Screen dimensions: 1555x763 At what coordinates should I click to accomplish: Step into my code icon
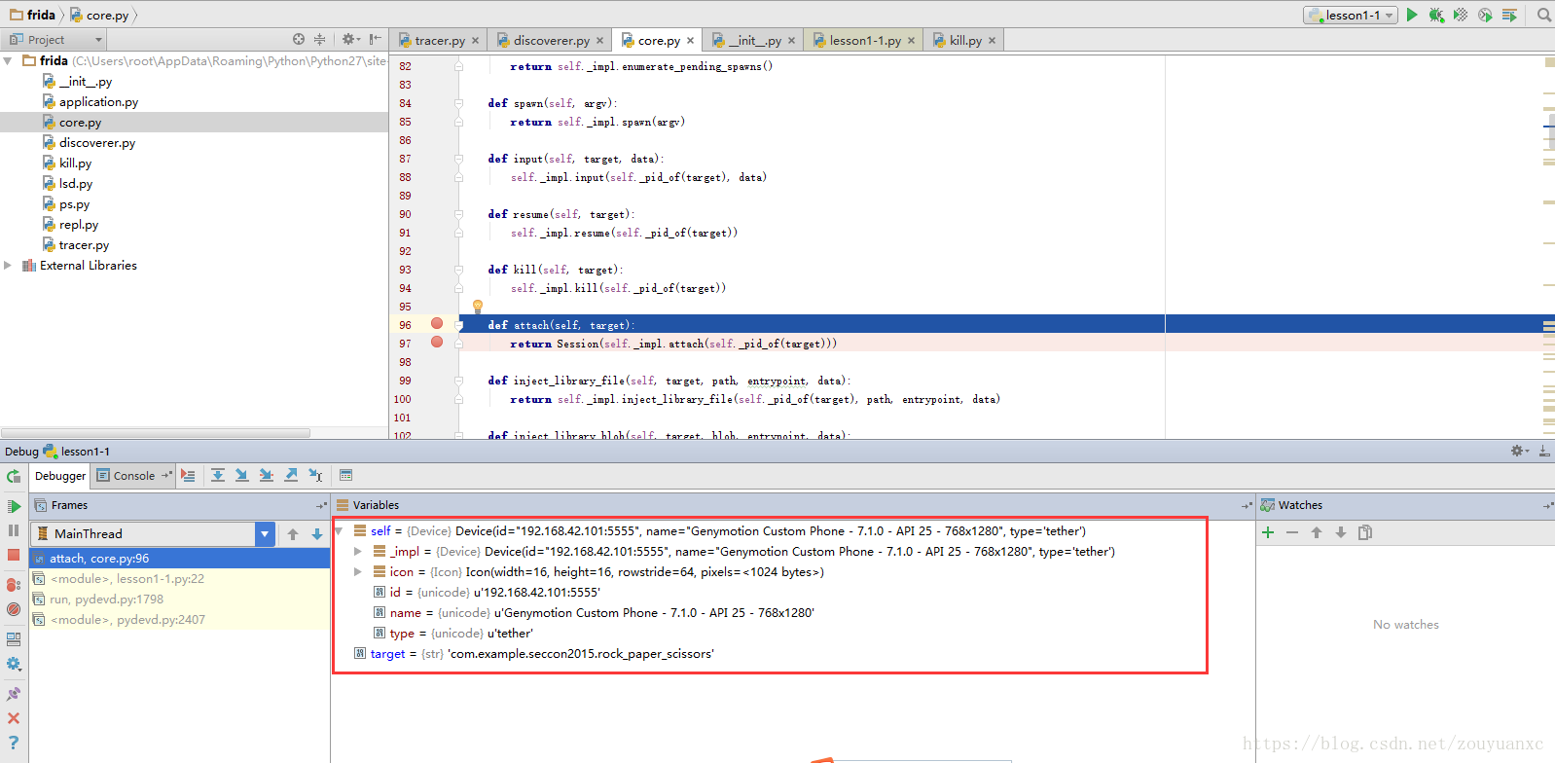[266, 475]
